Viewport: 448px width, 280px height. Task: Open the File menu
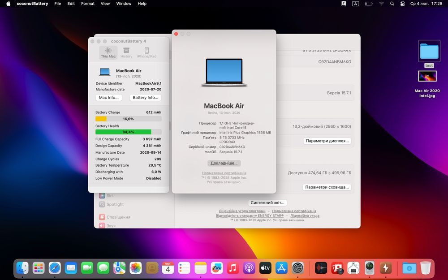(x=57, y=4)
